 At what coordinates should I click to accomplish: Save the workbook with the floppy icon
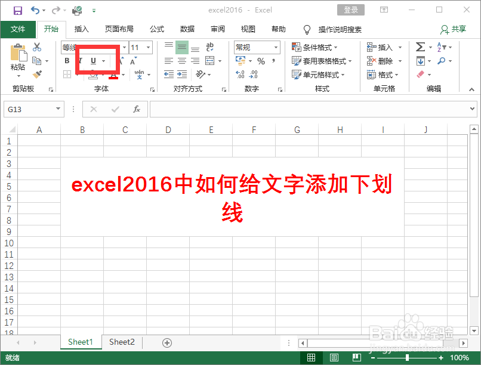coord(17,10)
